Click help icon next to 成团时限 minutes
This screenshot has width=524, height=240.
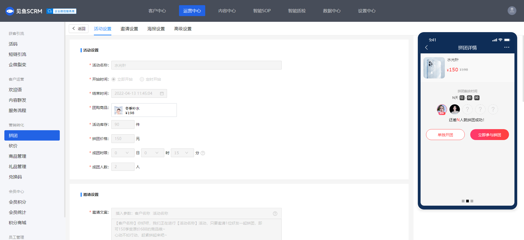203,153
